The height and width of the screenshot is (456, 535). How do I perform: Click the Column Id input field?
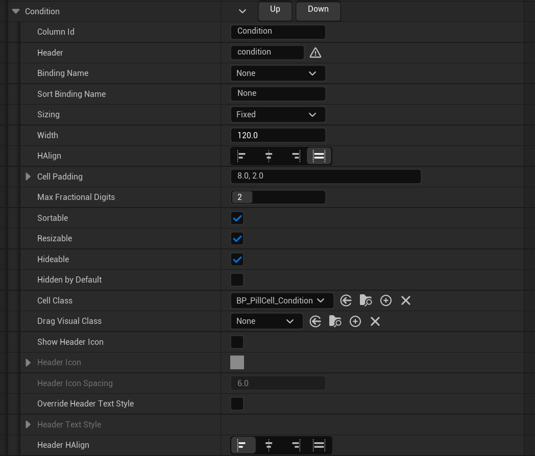coord(278,32)
